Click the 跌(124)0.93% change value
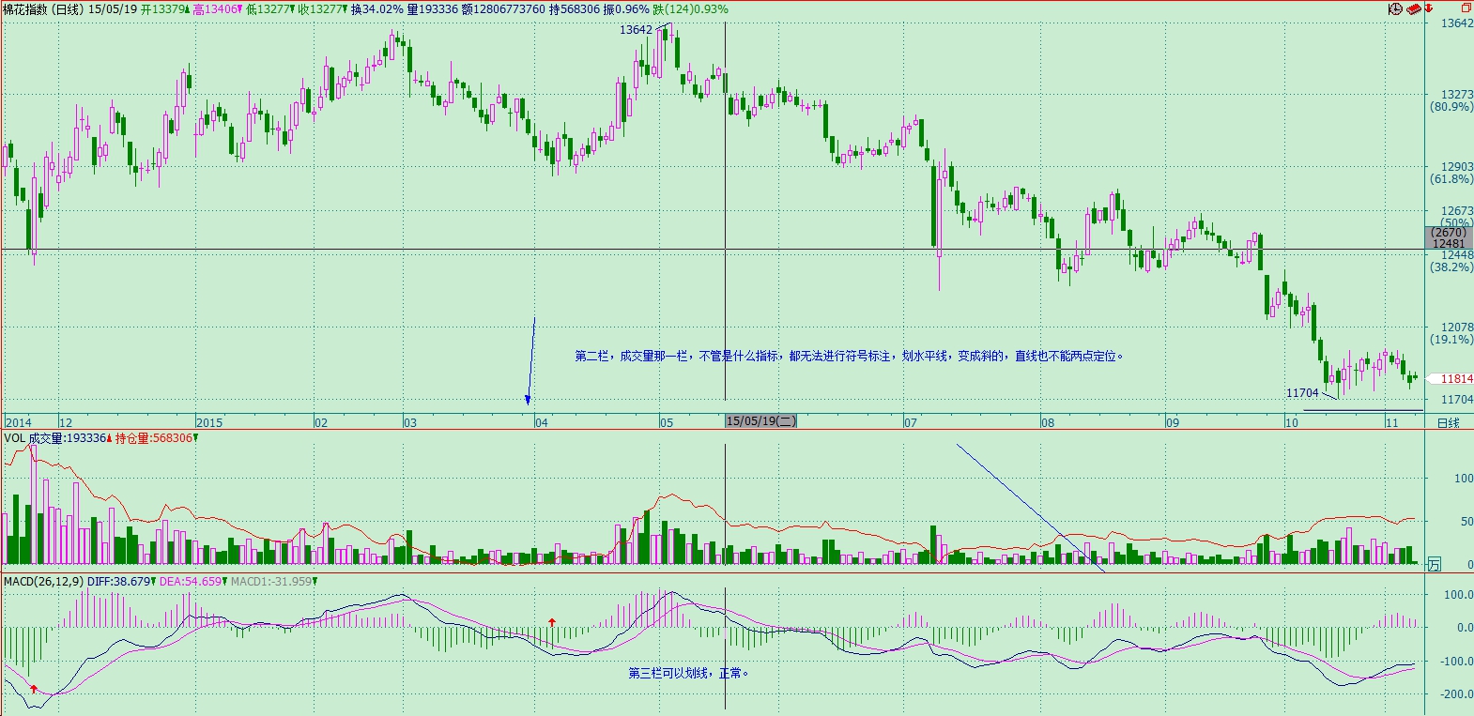This screenshot has width=1474, height=716. tap(690, 8)
